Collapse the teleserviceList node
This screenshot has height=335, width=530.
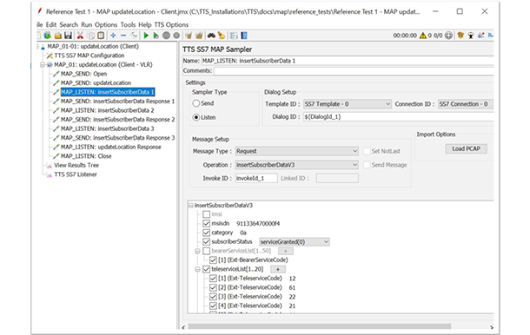click(197, 269)
